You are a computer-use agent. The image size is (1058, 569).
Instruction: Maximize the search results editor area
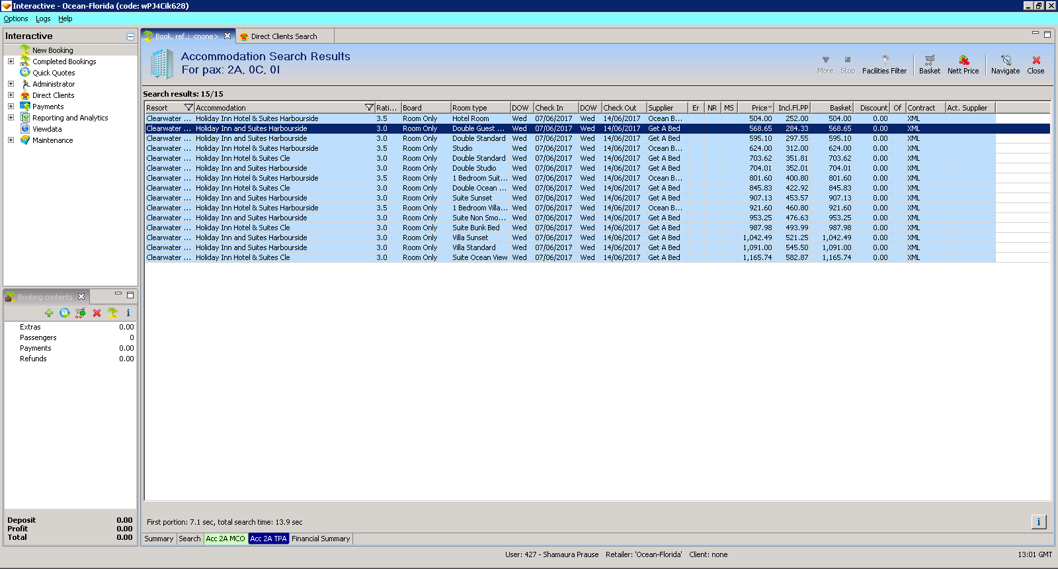coord(1047,34)
